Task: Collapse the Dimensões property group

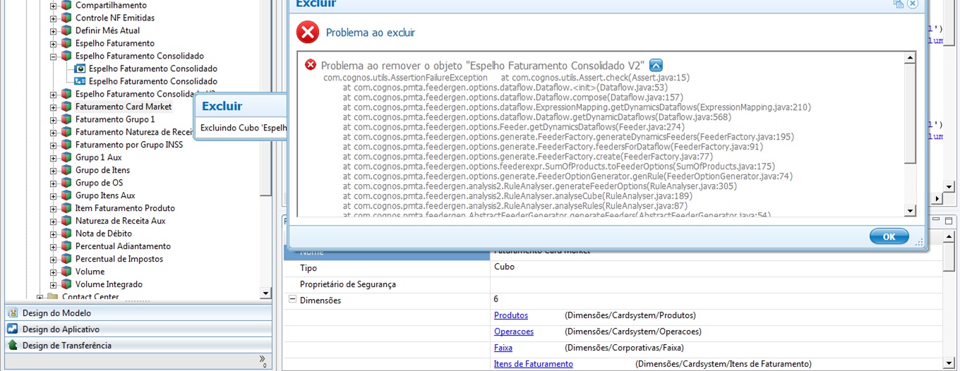Action: [x=292, y=300]
